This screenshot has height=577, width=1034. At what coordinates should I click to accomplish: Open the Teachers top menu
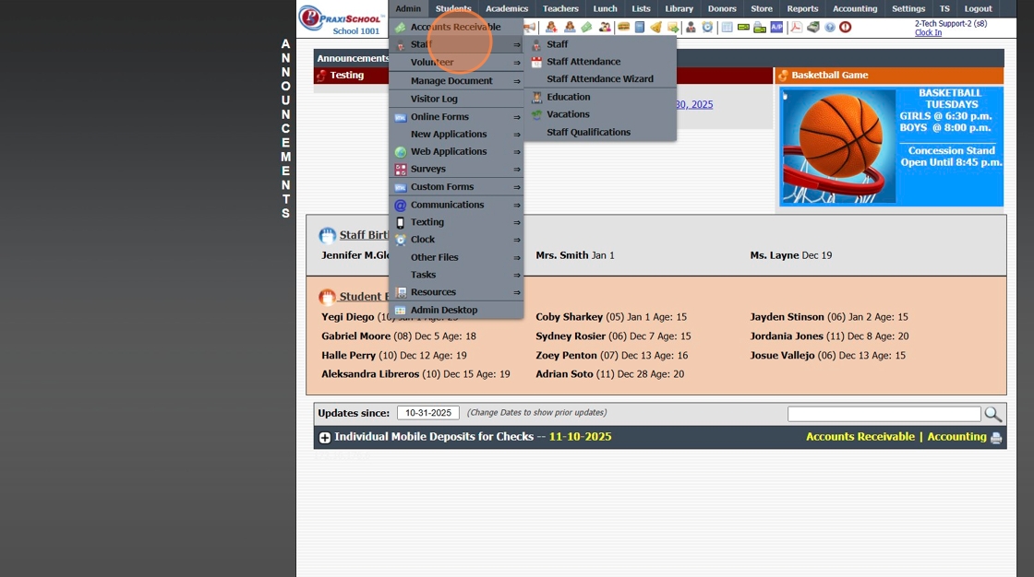click(560, 8)
